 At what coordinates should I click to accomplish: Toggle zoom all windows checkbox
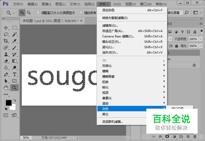(81, 12)
